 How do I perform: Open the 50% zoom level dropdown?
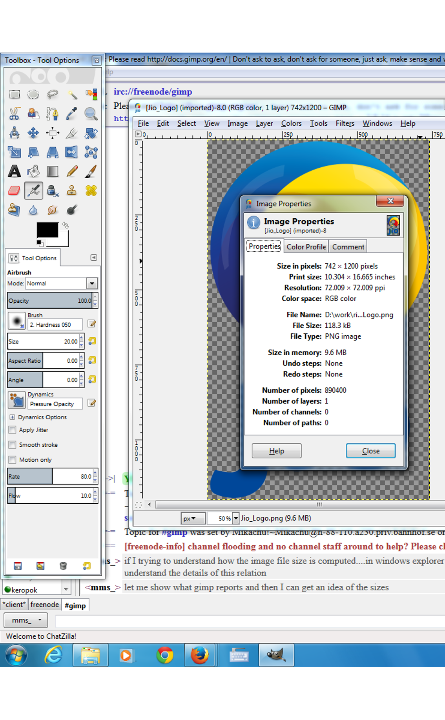(236, 518)
